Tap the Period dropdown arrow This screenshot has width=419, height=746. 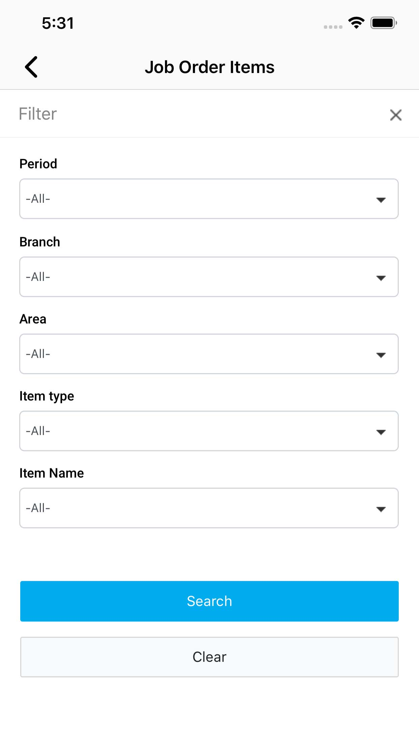click(381, 200)
